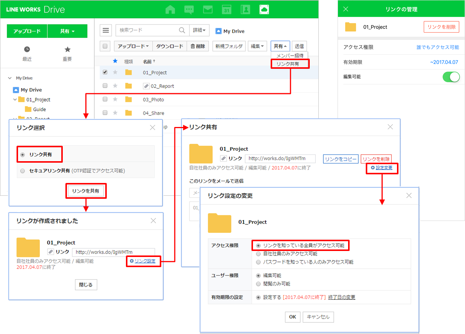Choose 閲覧のみ可能 radio button
The height and width of the screenshot is (334, 465).
pos(258,284)
